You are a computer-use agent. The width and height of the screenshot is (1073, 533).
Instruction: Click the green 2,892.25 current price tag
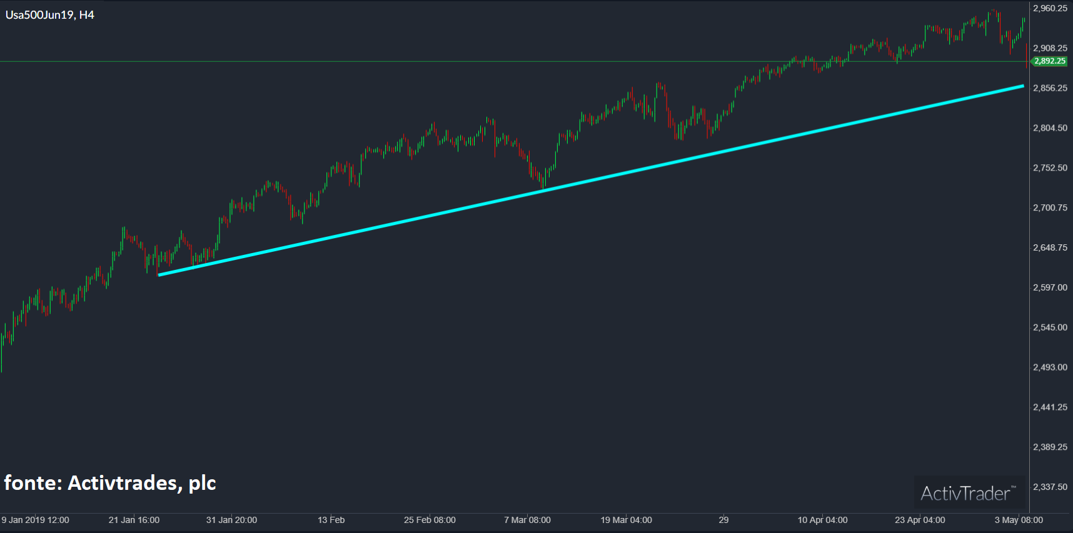coord(1049,61)
